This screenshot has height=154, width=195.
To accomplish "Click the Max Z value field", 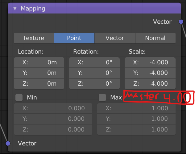I will (x=136, y=130).
